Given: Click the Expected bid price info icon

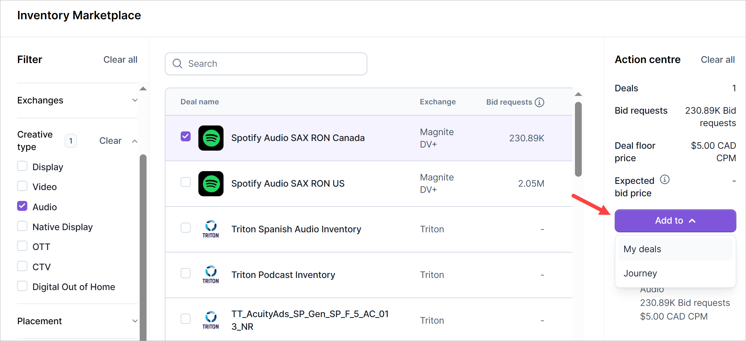Looking at the screenshot, I should click(665, 180).
